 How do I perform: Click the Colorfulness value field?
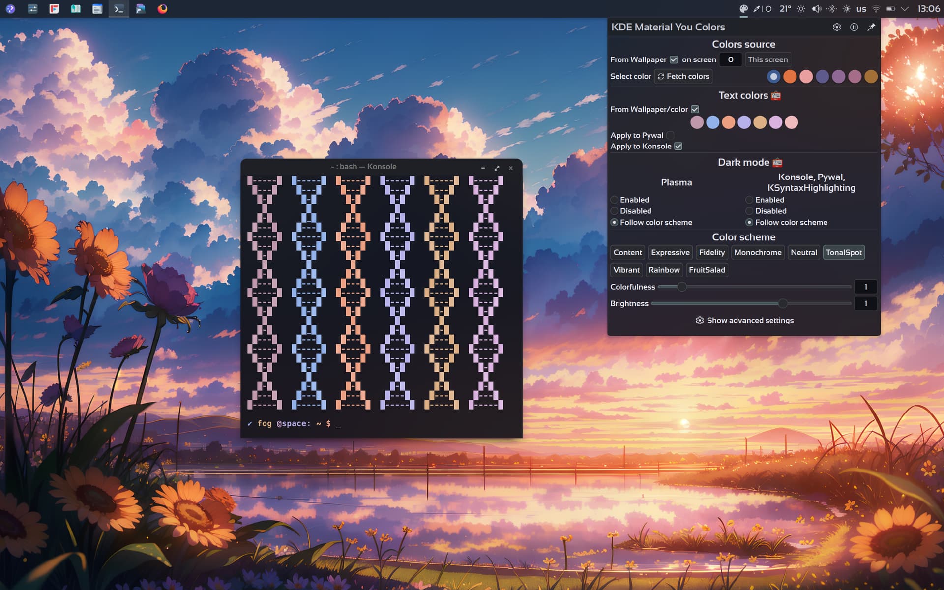coord(866,287)
